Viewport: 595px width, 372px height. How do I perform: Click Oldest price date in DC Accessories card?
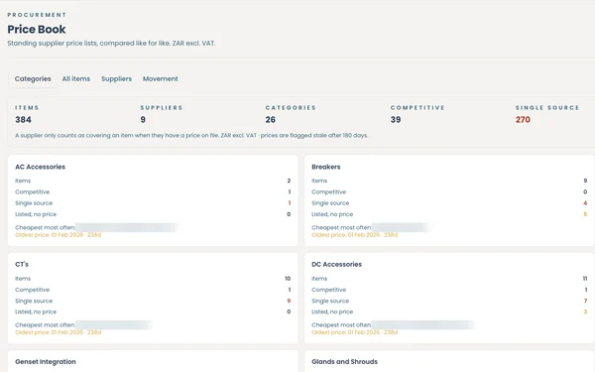354,332
